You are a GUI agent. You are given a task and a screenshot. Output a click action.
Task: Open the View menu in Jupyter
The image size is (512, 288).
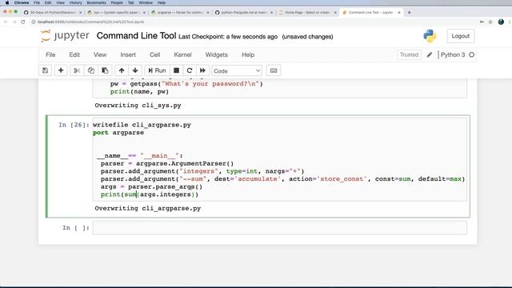tap(100, 55)
